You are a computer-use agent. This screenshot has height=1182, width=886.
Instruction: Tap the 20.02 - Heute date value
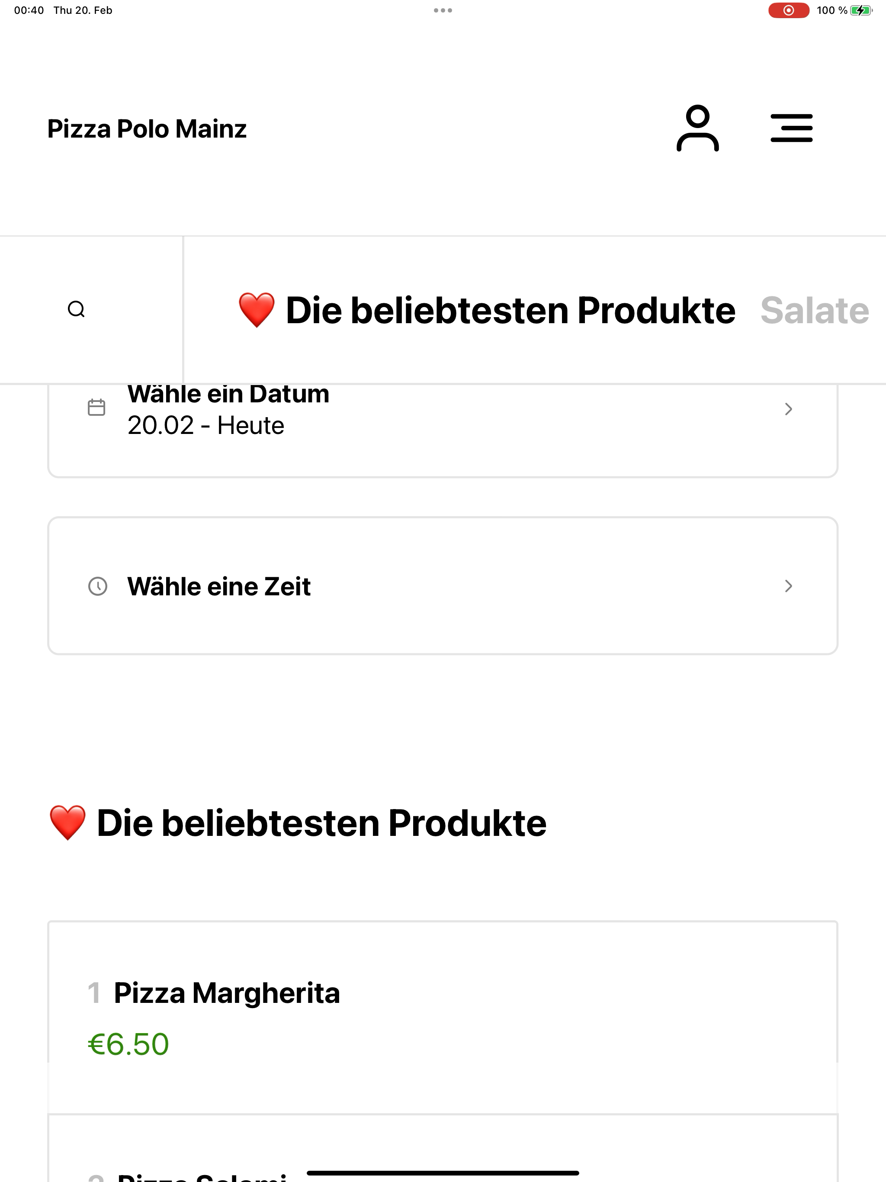click(206, 426)
